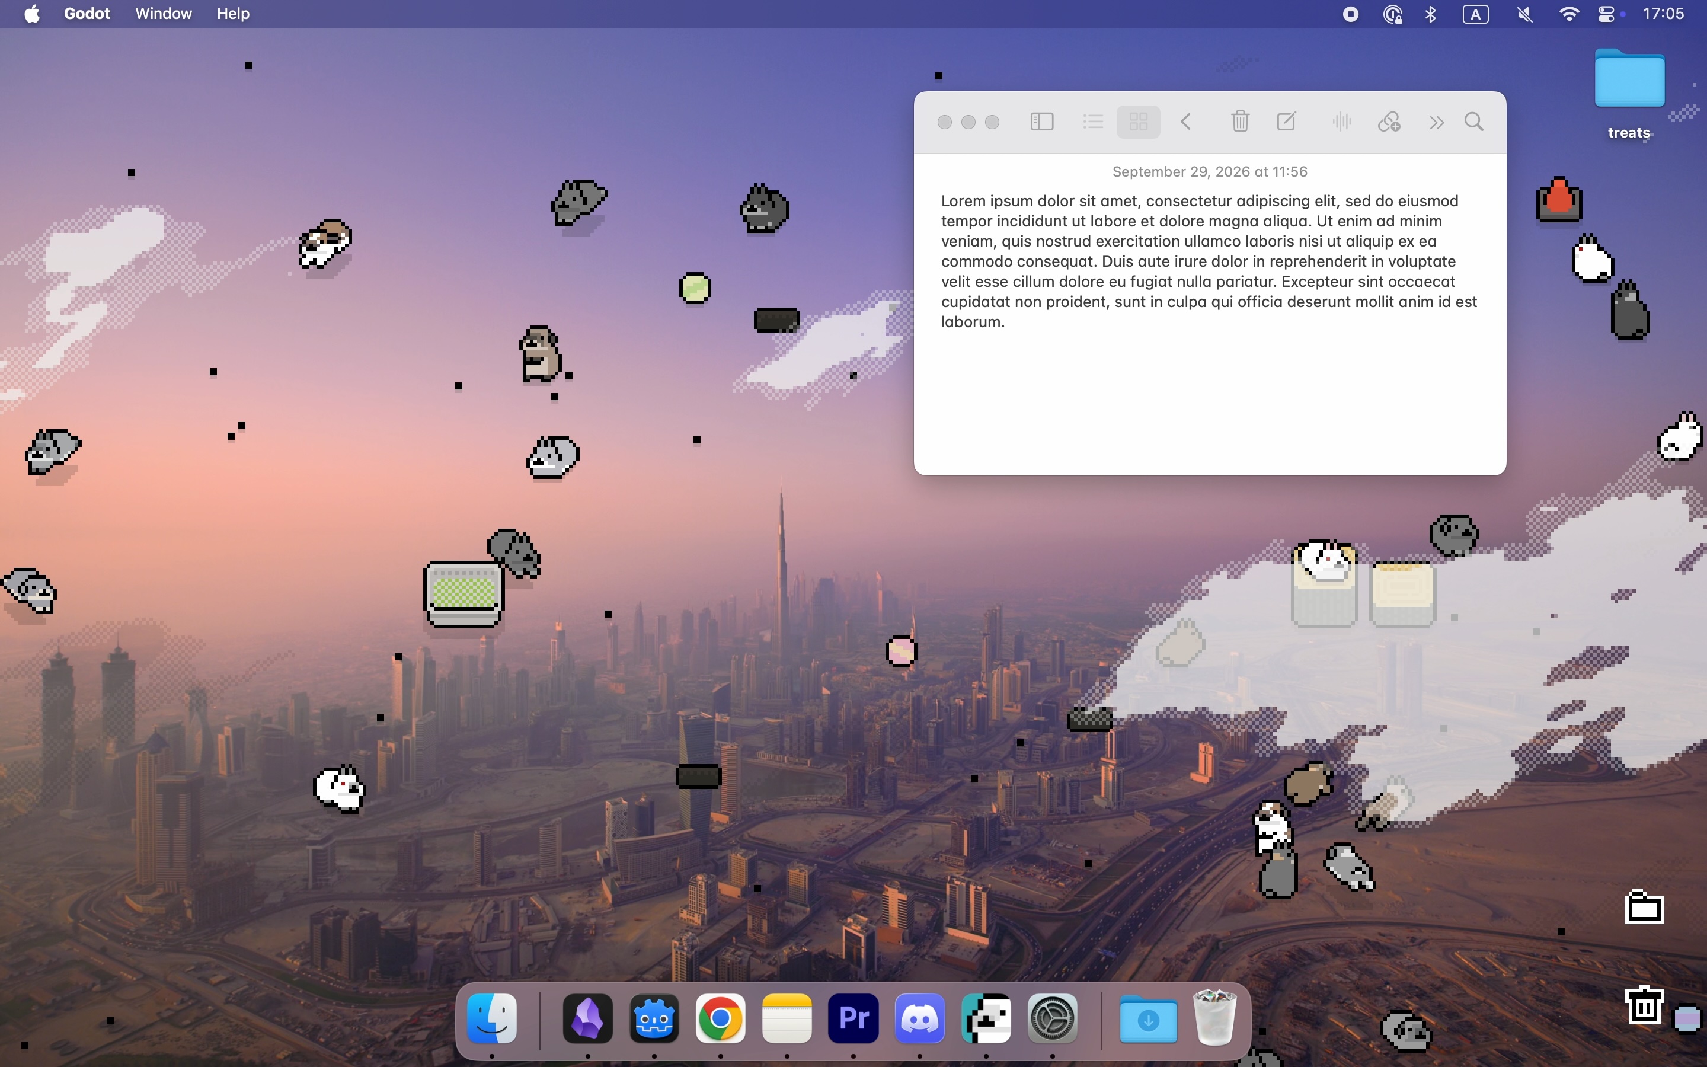Open Discord from the Dock
The width and height of the screenshot is (1707, 1067).
tap(920, 1018)
